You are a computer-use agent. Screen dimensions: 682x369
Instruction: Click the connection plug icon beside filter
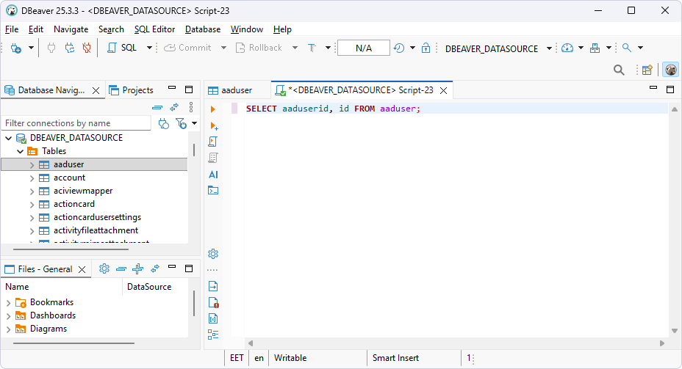[x=164, y=124]
